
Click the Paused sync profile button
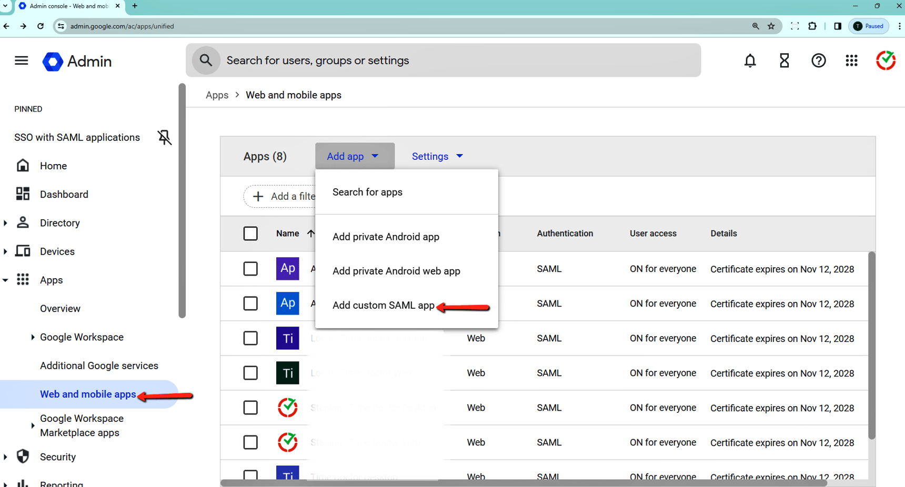click(x=869, y=26)
